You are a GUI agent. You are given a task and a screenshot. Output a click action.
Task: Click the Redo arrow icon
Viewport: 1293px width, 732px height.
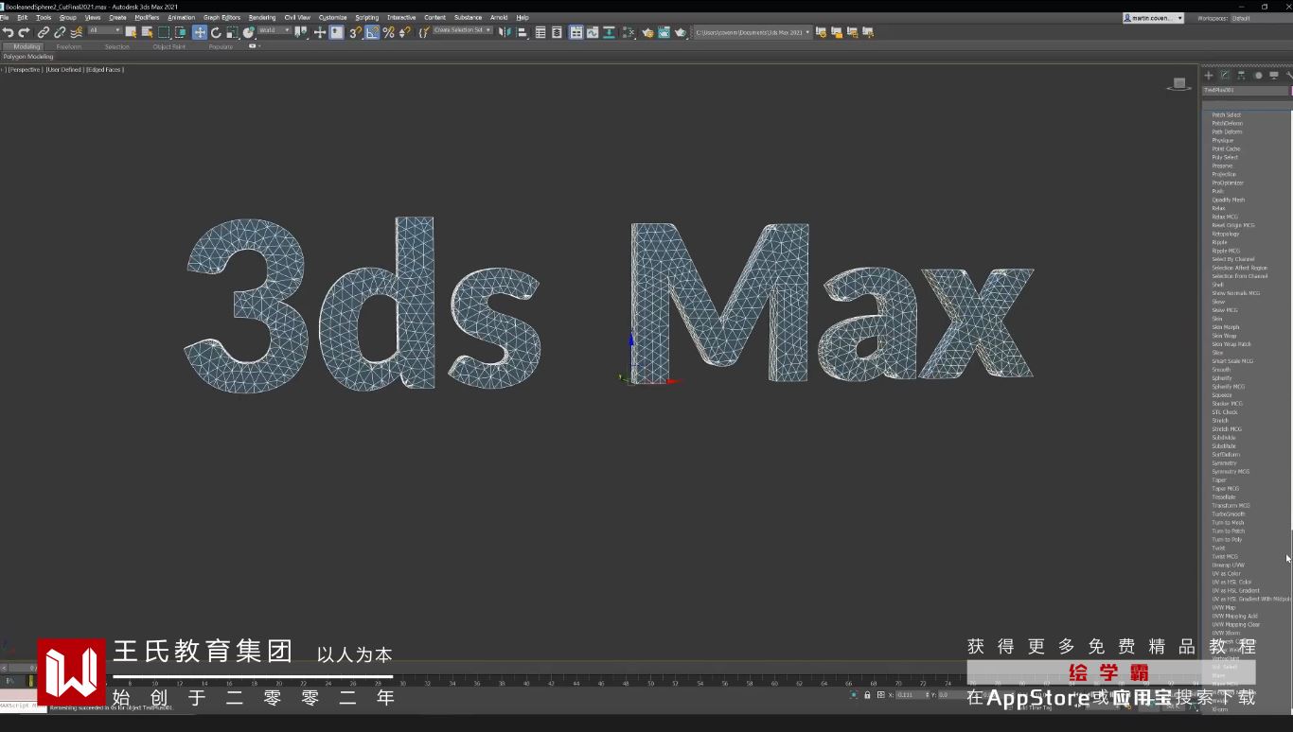[x=25, y=32]
